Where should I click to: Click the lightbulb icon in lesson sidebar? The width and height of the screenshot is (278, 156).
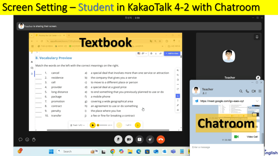click(x=32, y=52)
